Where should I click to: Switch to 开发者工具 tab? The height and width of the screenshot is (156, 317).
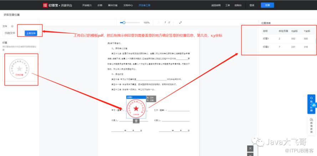tap(144, 6)
